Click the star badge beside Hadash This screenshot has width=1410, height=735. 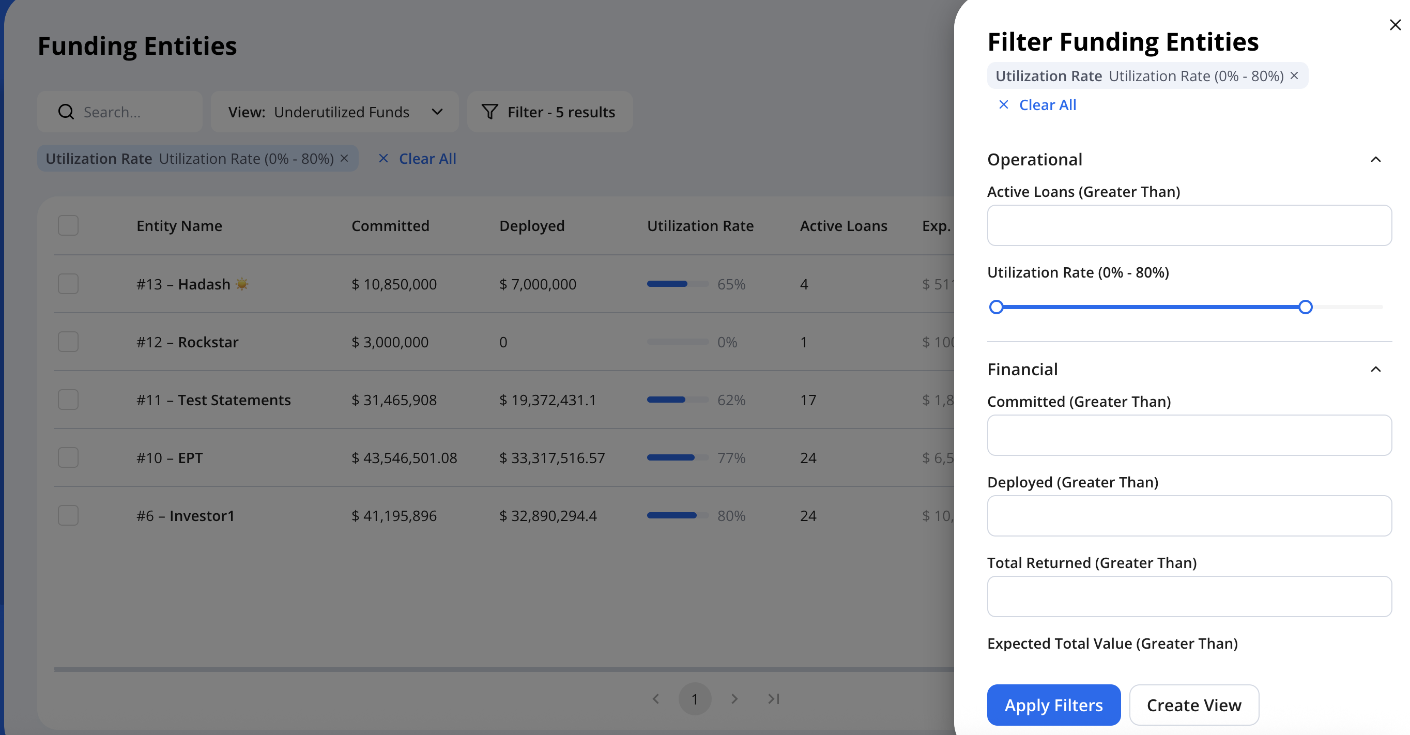[241, 284]
